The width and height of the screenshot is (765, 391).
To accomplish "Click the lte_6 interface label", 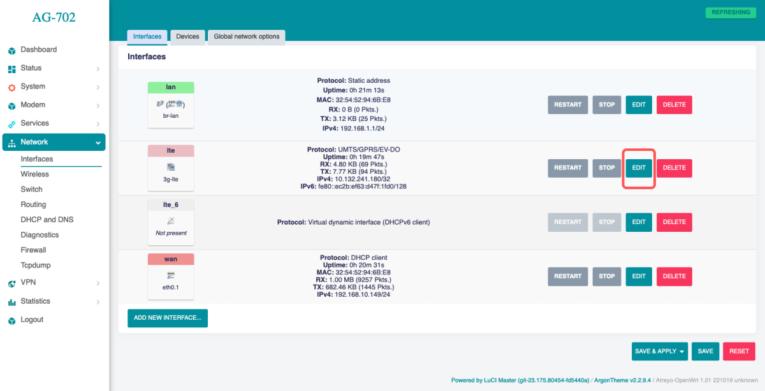I will (x=171, y=205).
